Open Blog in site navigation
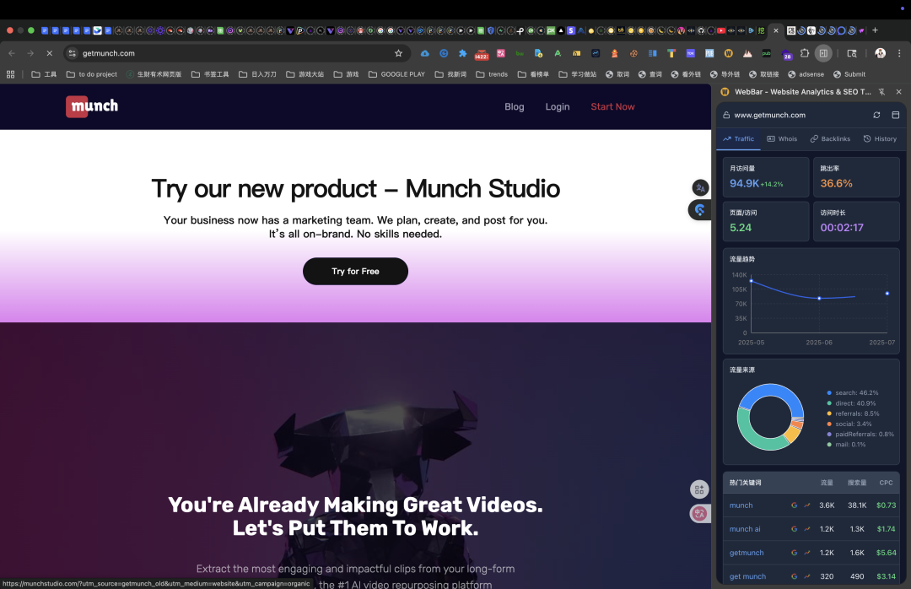This screenshot has width=911, height=589. click(x=515, y=107)
